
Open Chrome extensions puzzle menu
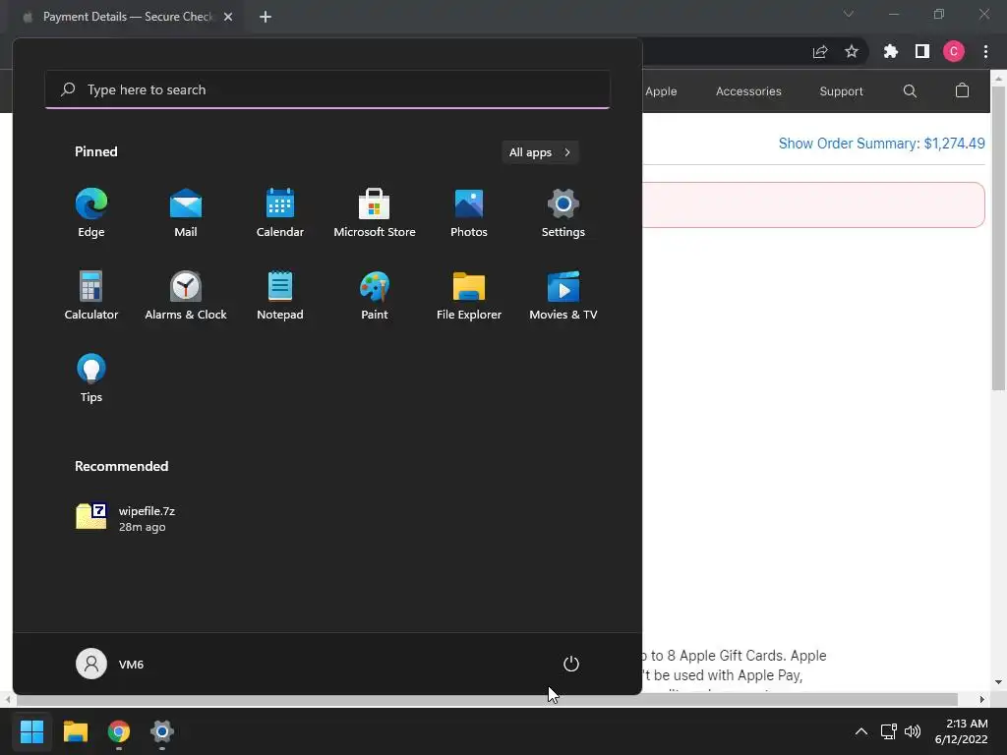click(891, 51)
